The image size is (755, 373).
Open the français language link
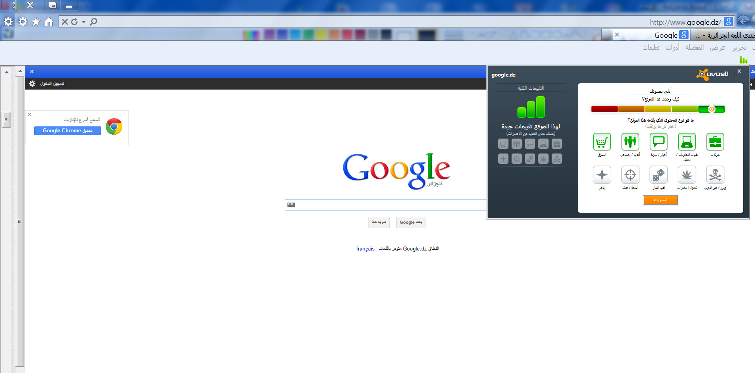click(x=365, y=249)
